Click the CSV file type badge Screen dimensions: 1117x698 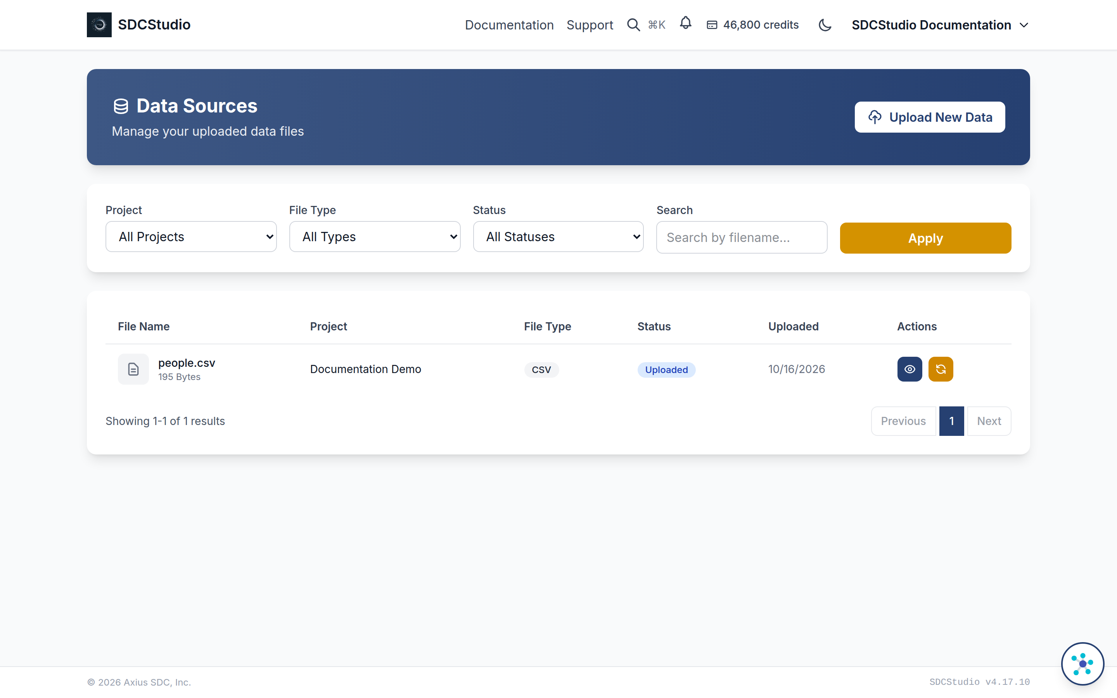point(541,370)
